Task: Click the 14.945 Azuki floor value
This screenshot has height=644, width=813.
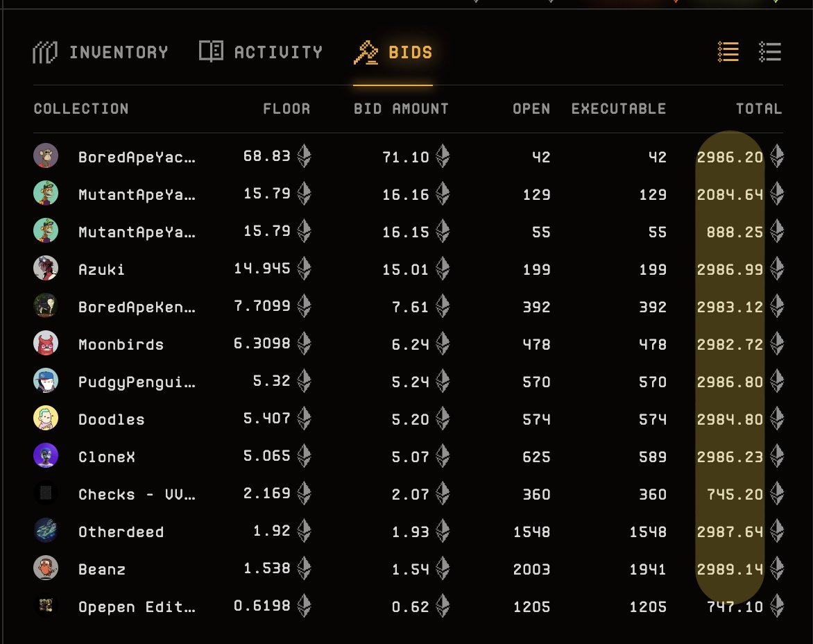Action: pos(262,268)
